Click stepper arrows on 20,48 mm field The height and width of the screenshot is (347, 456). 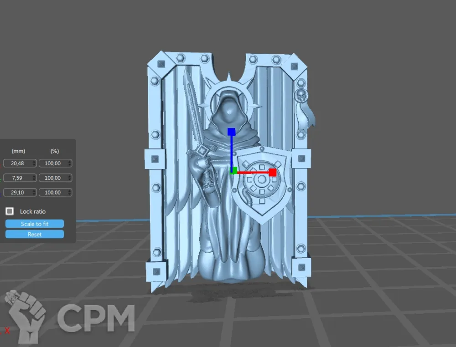point(34,163)
